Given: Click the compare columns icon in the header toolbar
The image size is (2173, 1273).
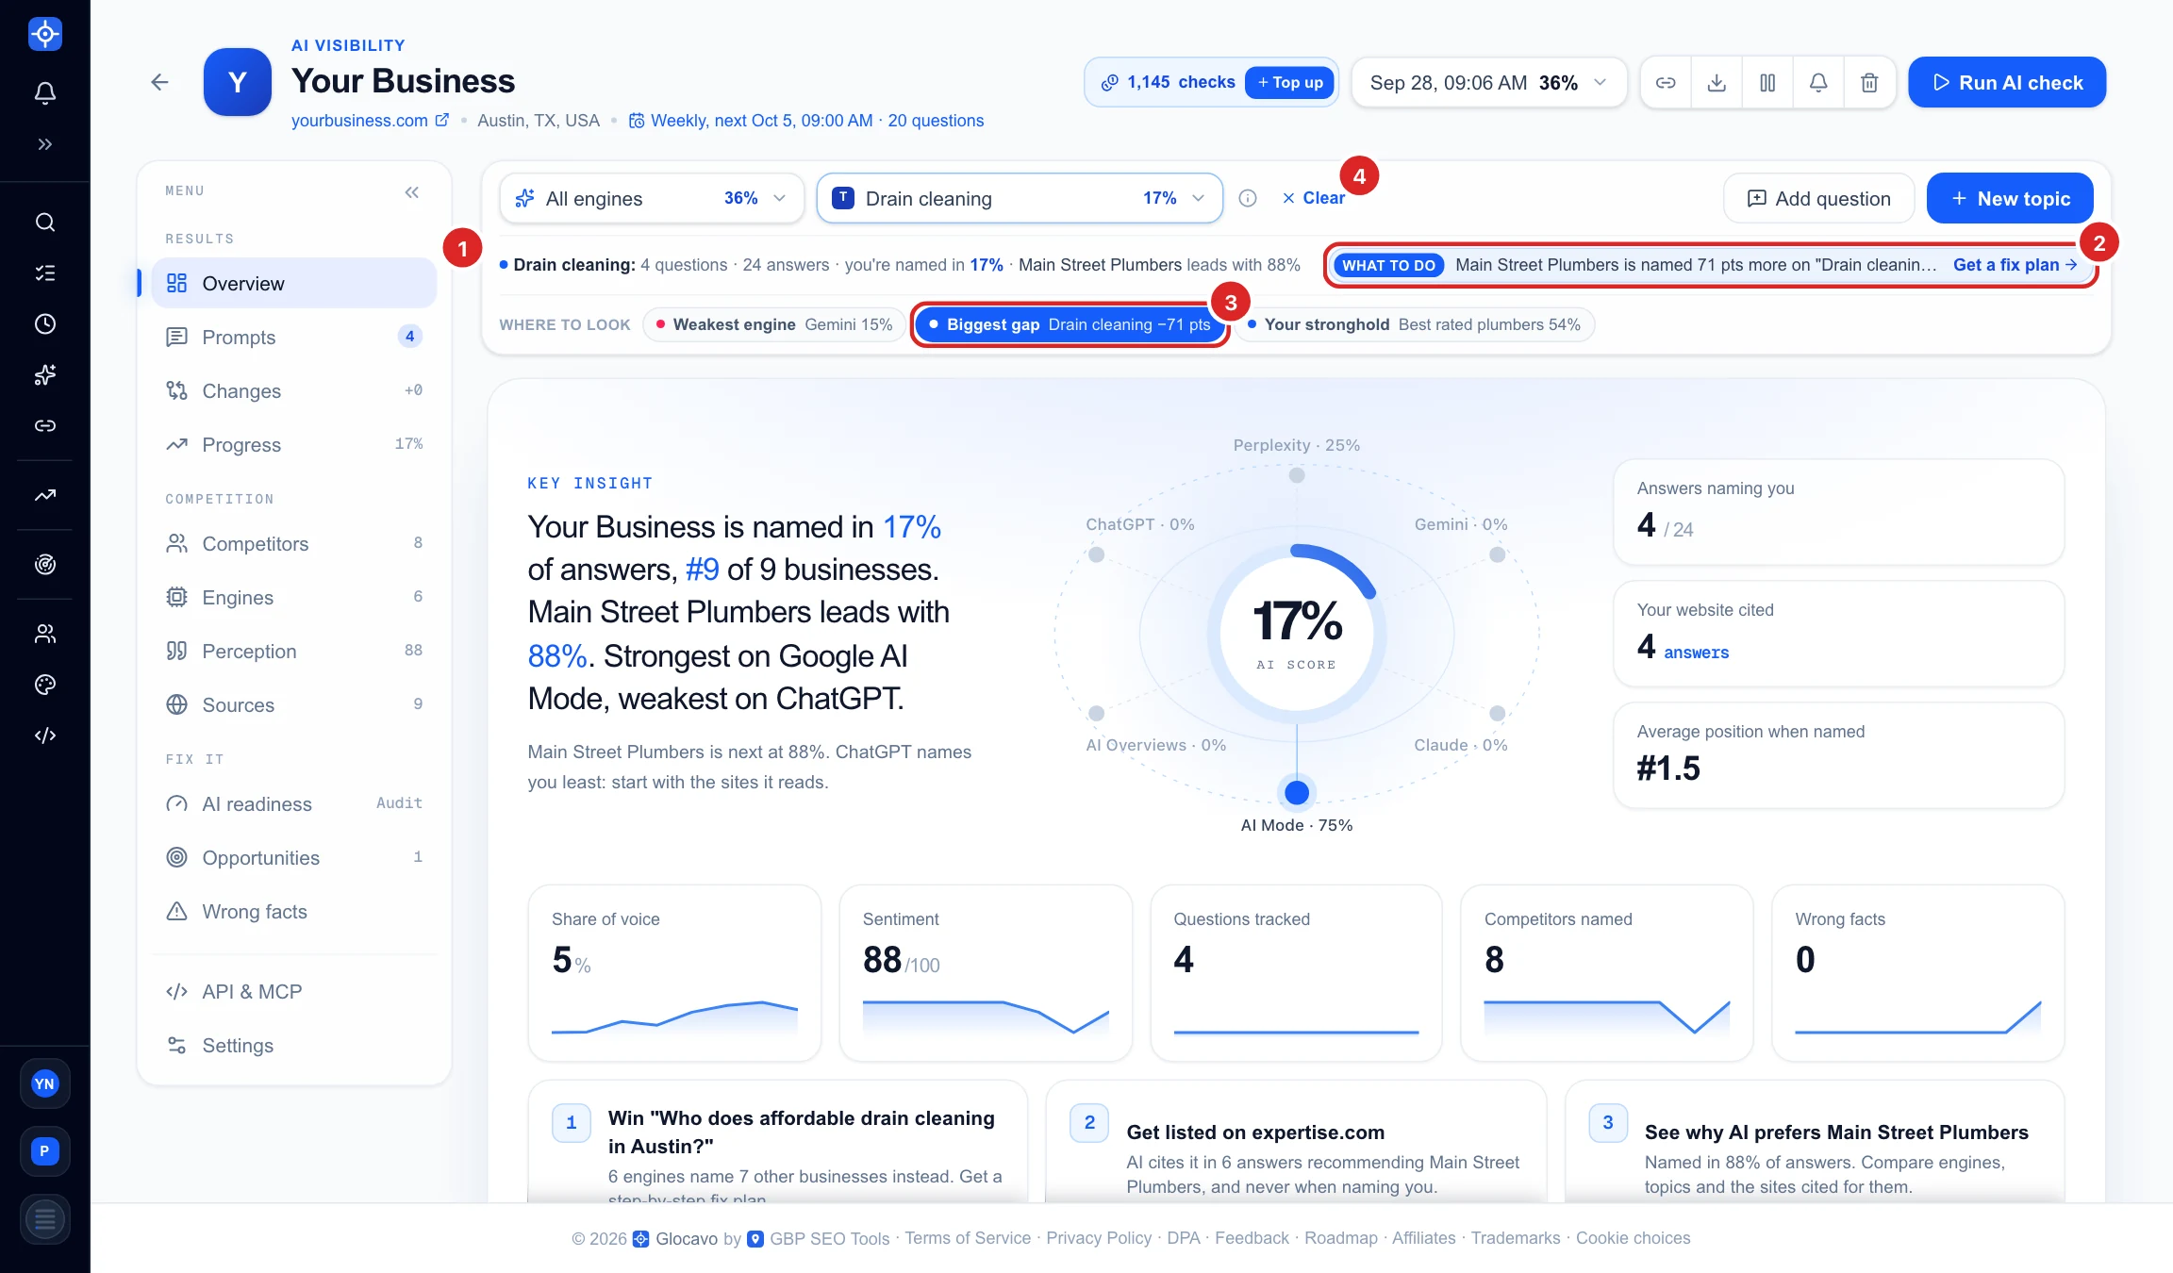Looking at the screenshot, I should click(1767, 83).
